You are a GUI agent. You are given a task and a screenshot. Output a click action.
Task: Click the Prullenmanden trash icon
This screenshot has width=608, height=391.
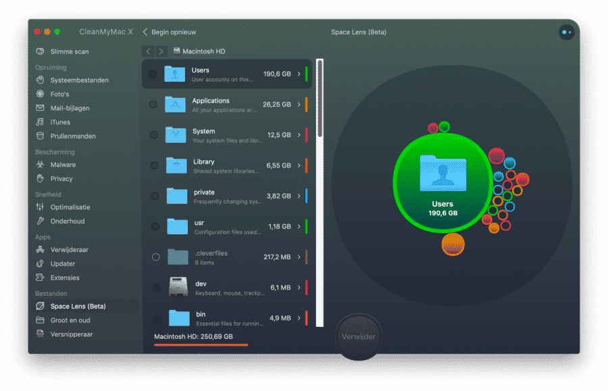(40, 136)
